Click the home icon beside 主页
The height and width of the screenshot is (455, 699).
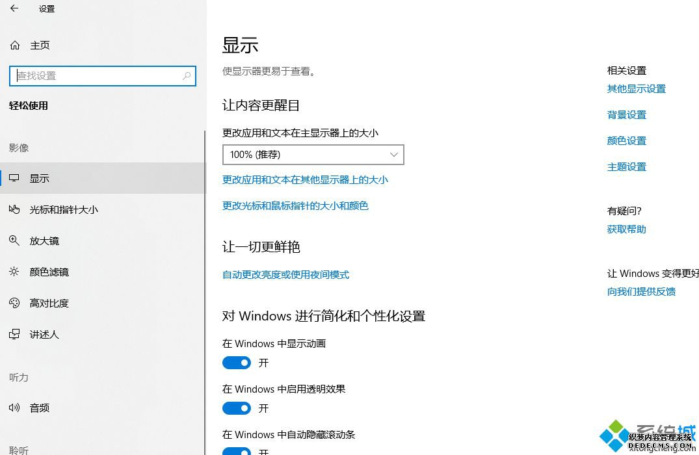(15, 45)
